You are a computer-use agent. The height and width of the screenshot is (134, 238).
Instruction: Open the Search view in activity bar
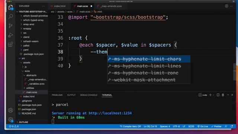tap(10, 16)
